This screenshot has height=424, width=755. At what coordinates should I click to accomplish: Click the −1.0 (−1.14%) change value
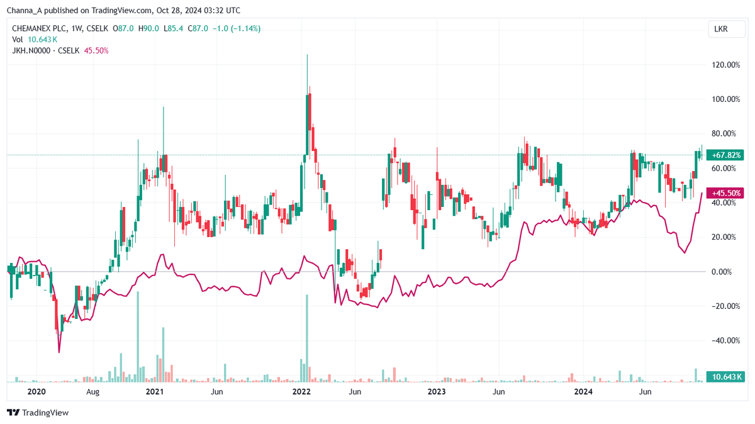tap(237, 29)
